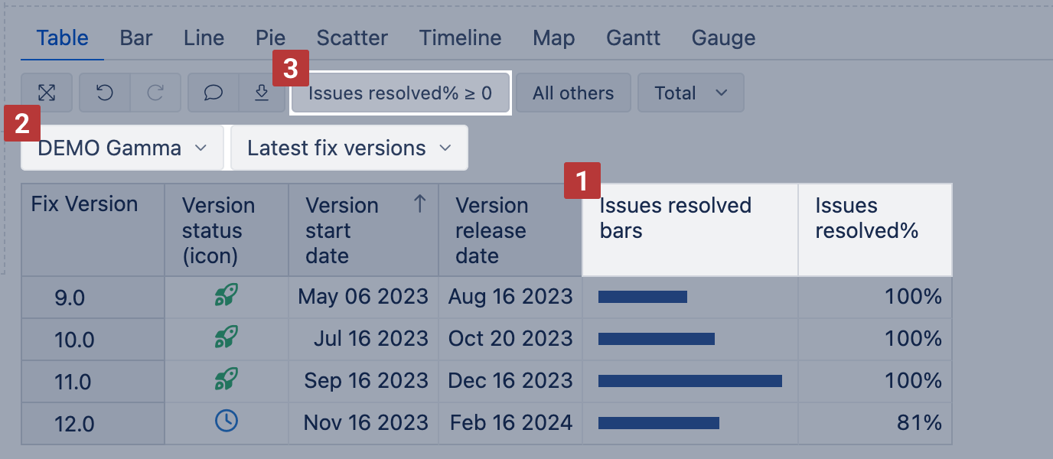1053x459 pixels.
Task: Switch to the Gantt tab
Action: (x=633, y=38)
